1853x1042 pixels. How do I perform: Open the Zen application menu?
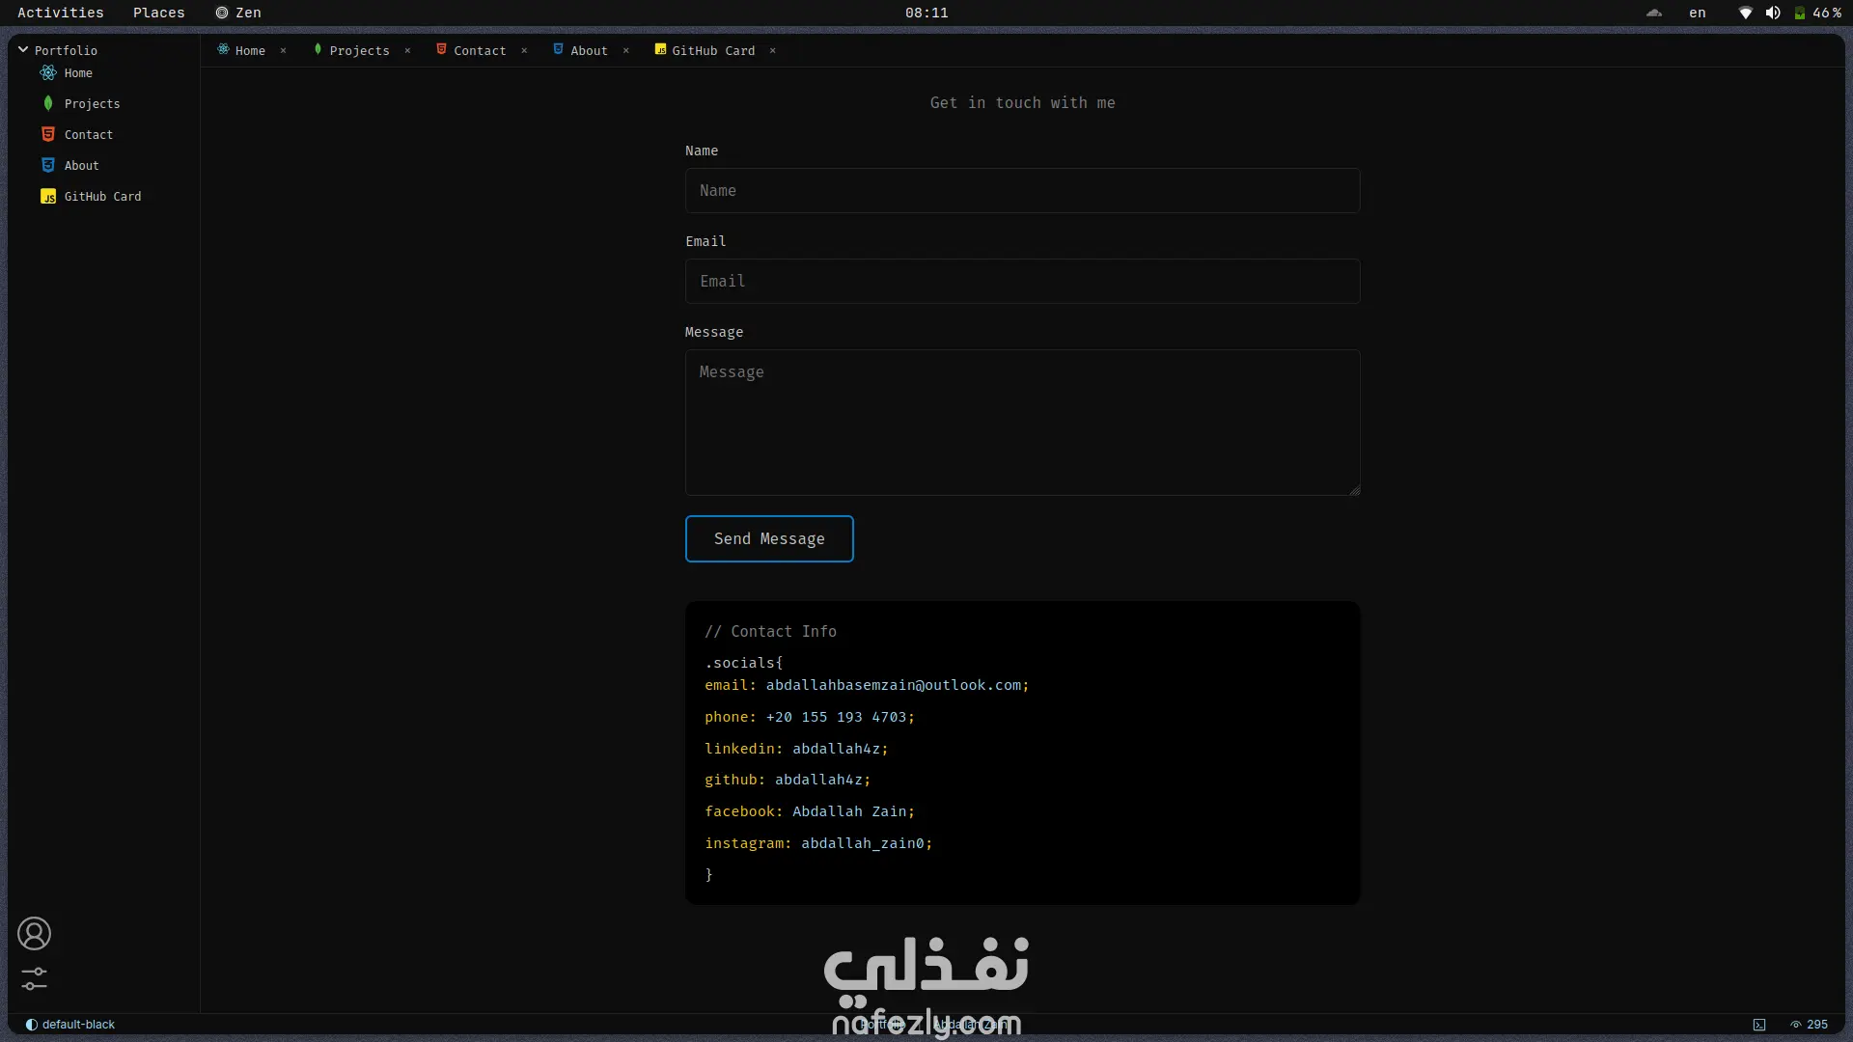(x=238, y=13)
